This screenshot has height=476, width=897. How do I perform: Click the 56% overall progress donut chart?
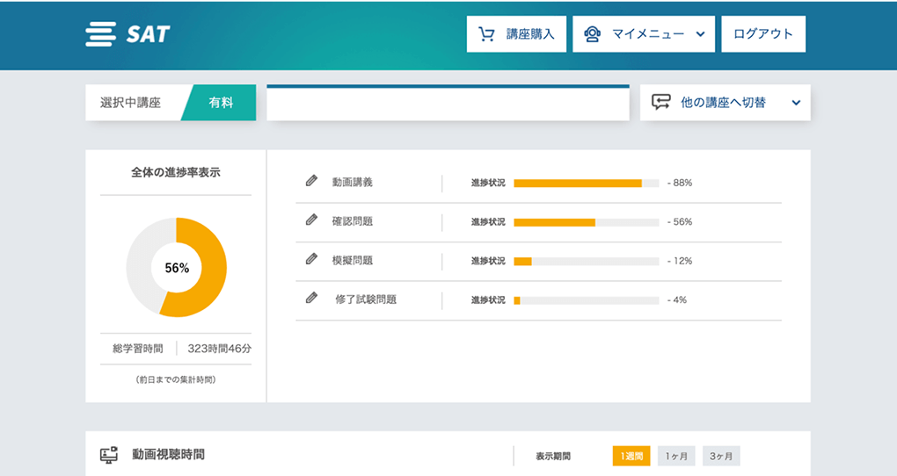tap(176, 267)
